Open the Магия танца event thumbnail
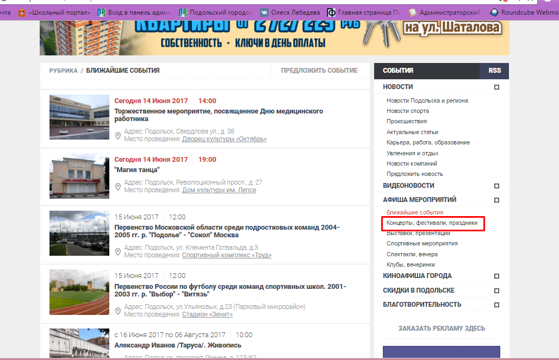Screen dimensions: 559x360 [x=79, y=177]
